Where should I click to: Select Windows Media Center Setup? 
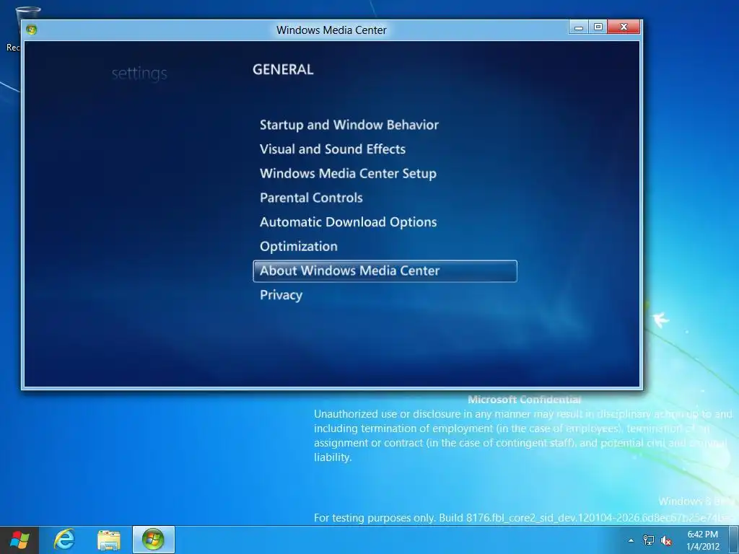click(348, 173)
